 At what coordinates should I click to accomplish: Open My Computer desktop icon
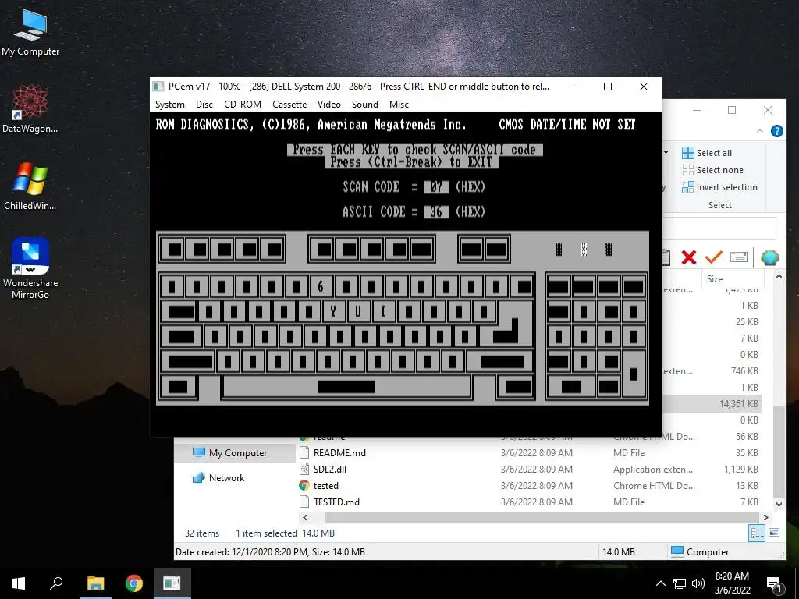point(30,31)
